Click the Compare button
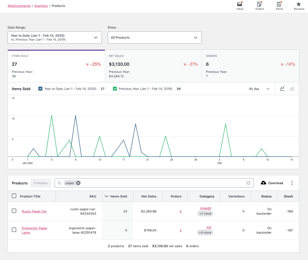 pyautogui.click(x=41, y=183)
